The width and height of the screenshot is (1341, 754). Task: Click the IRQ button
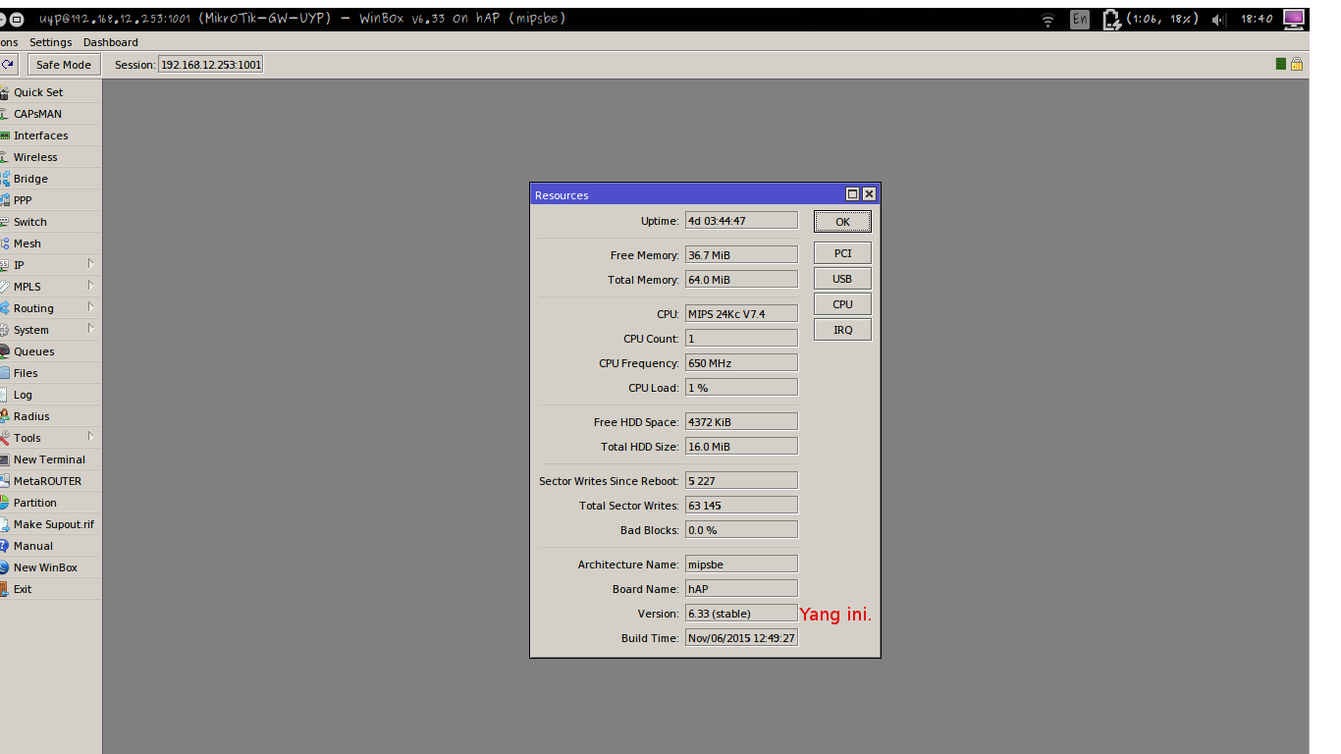[x=842, y=330]
